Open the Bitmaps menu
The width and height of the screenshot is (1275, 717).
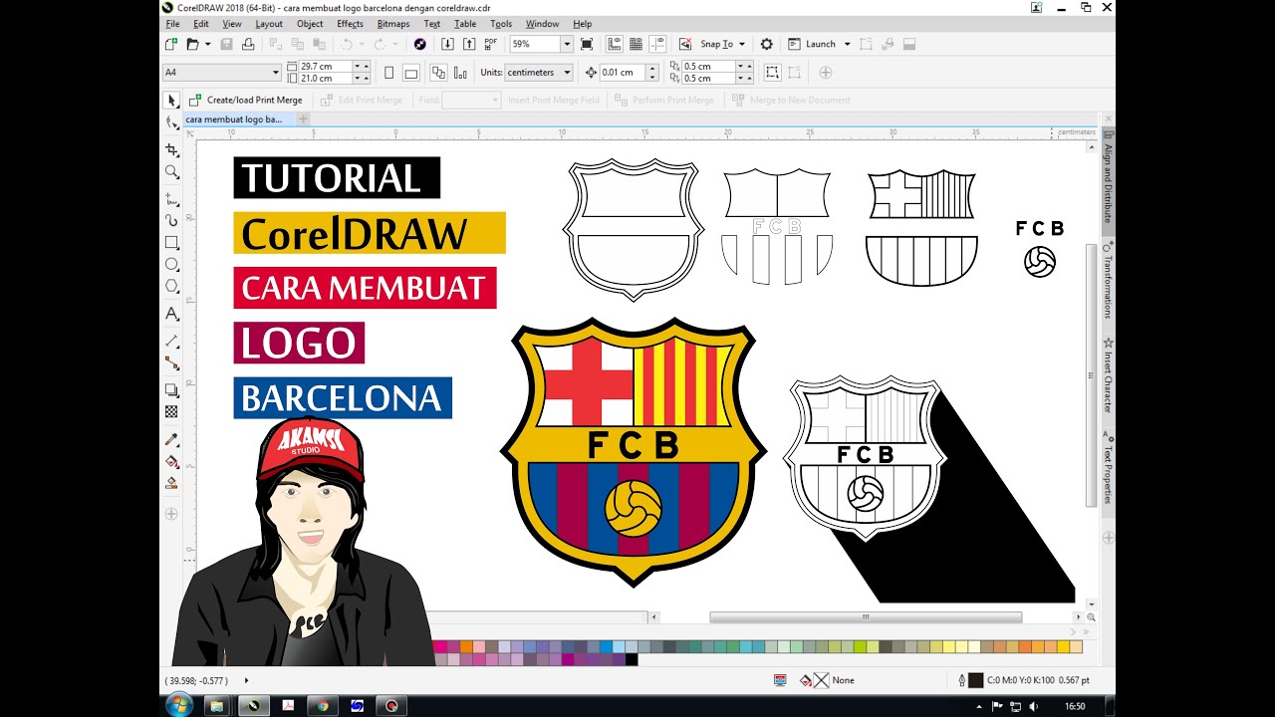(x=393, y=24)
